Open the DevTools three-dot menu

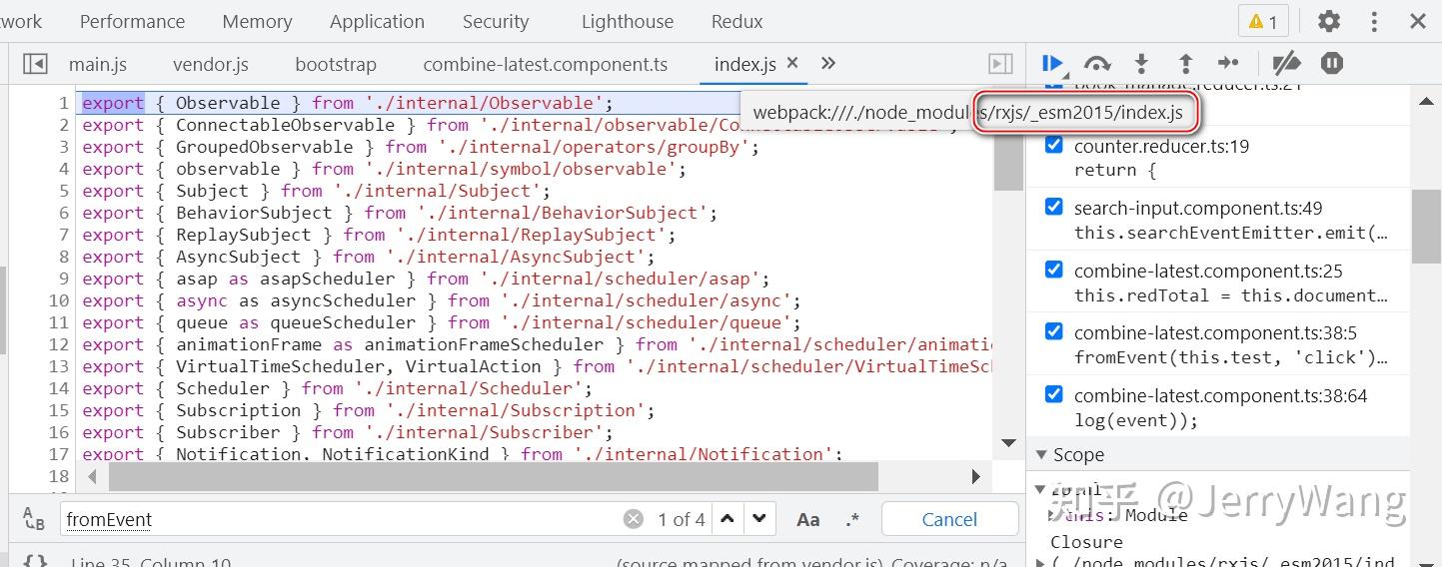(x=1374, y=21)
